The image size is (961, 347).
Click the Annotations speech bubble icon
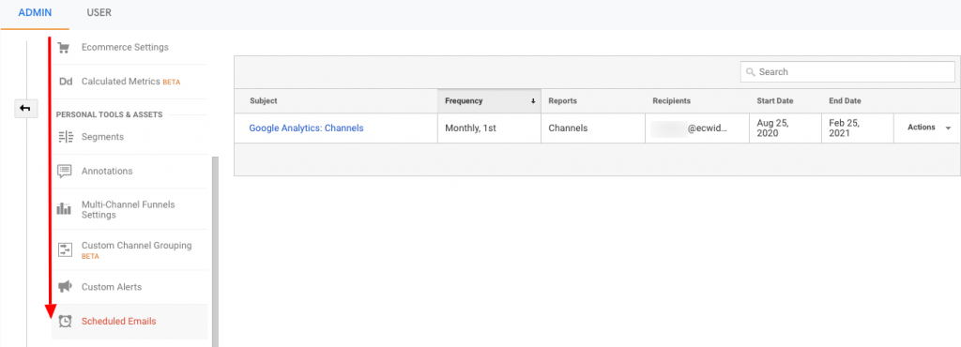(65, 172)
